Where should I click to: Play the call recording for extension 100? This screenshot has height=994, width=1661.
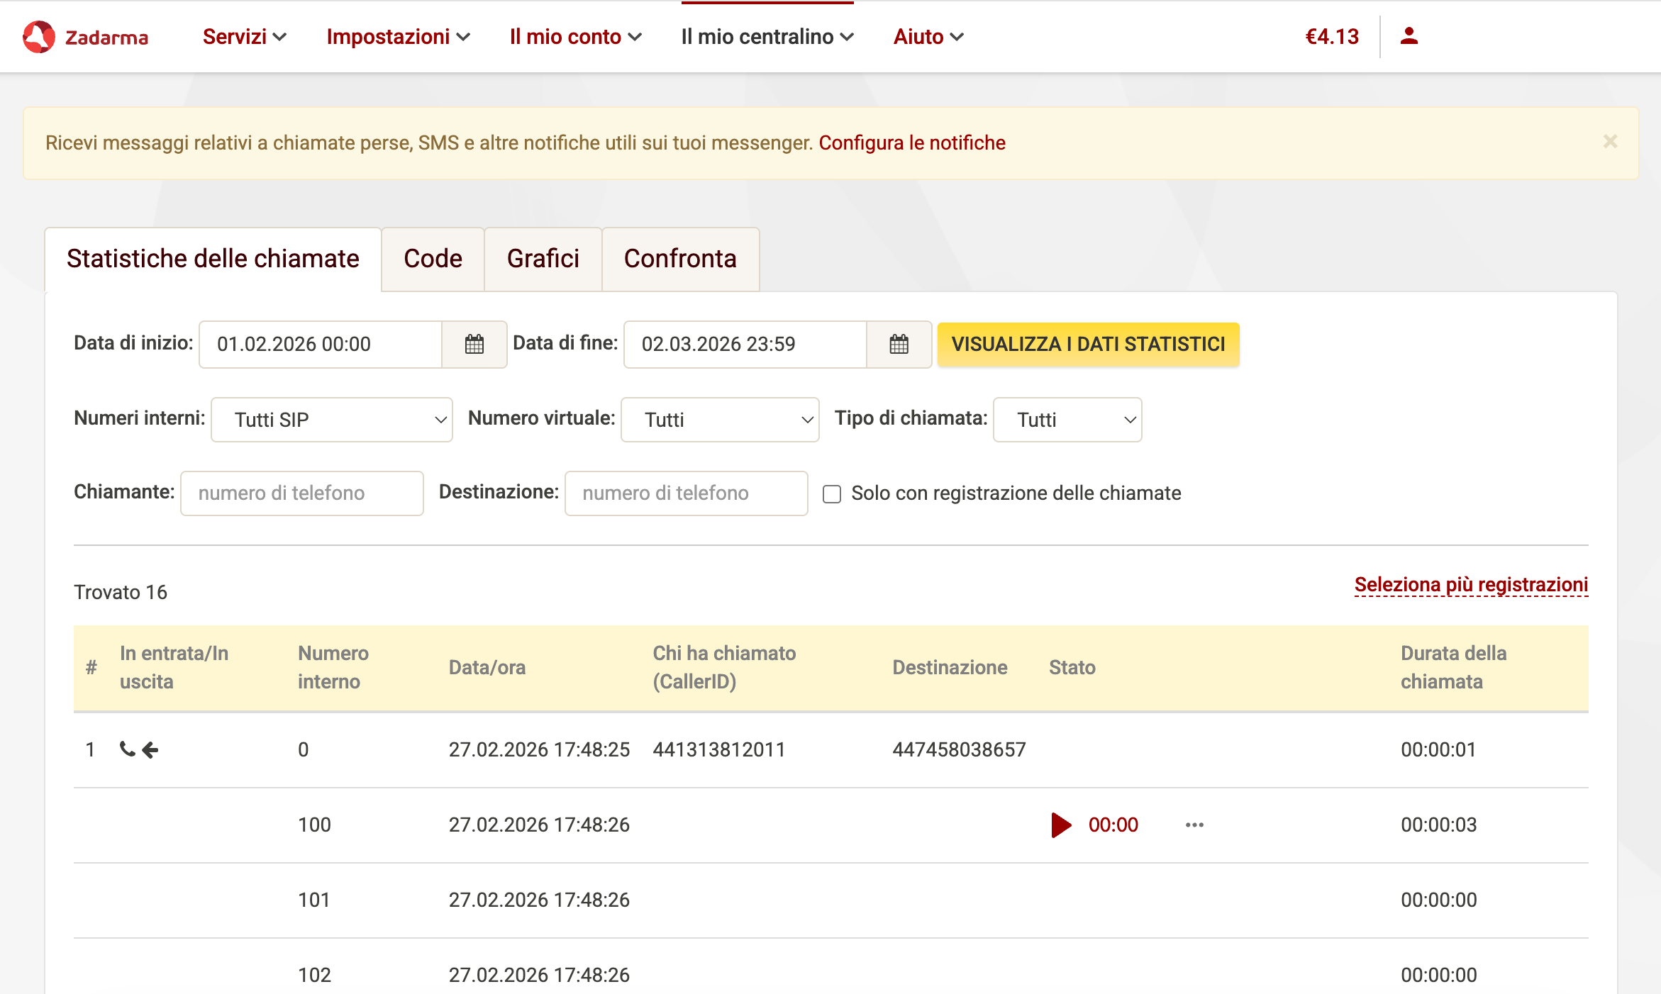(1061, 825)
